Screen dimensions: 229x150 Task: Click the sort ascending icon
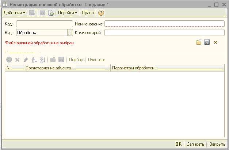[x=34, y=60]
